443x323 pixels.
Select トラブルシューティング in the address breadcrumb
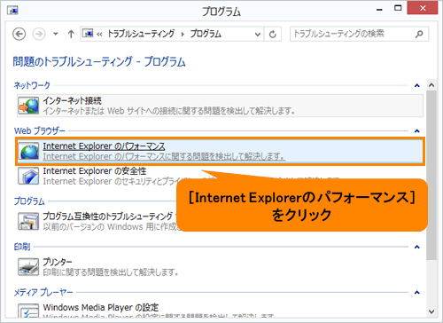point(141,34)
